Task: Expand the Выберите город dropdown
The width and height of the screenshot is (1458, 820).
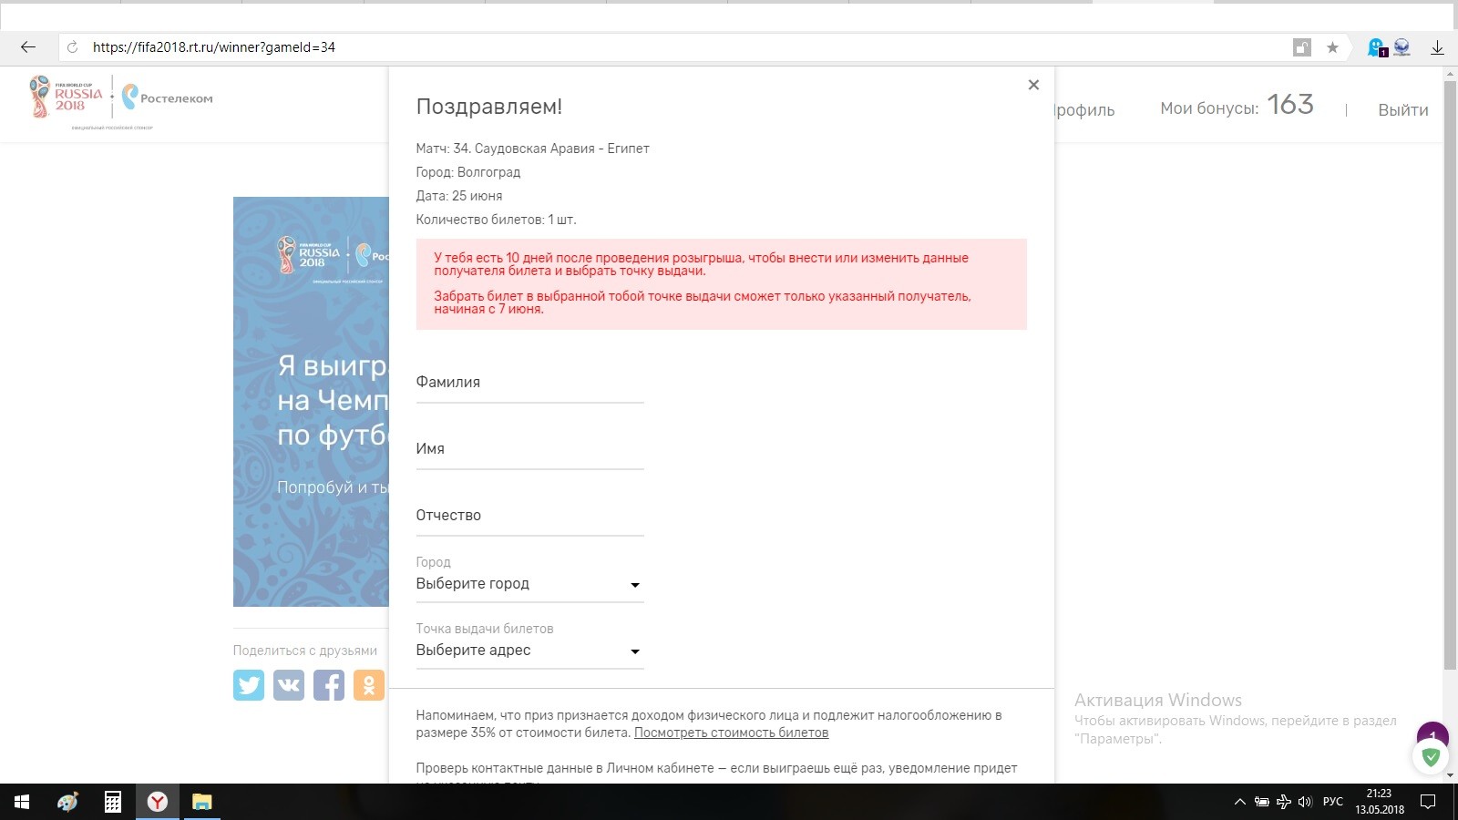Action: (x=529, y=584)
